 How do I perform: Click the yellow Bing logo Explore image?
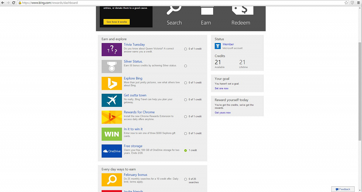click(x=112, y=83)
